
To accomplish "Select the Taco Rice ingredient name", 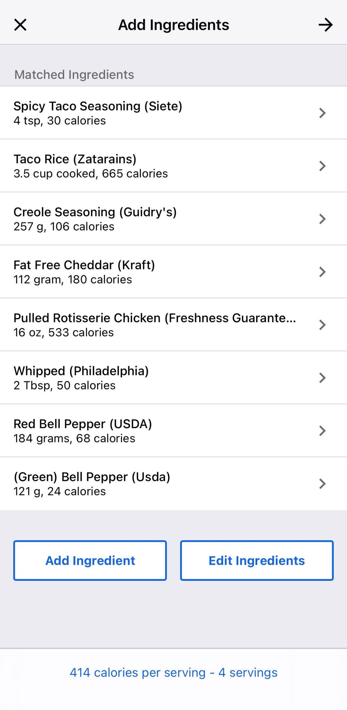I will tap(75, 159).
